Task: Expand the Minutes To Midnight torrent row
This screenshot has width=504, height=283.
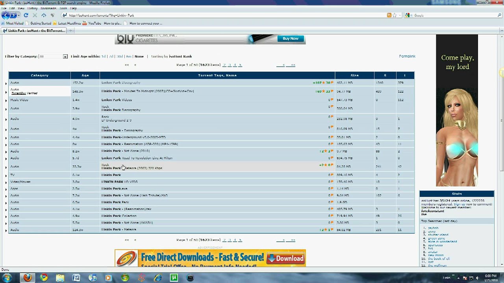Action: point(6,92)
